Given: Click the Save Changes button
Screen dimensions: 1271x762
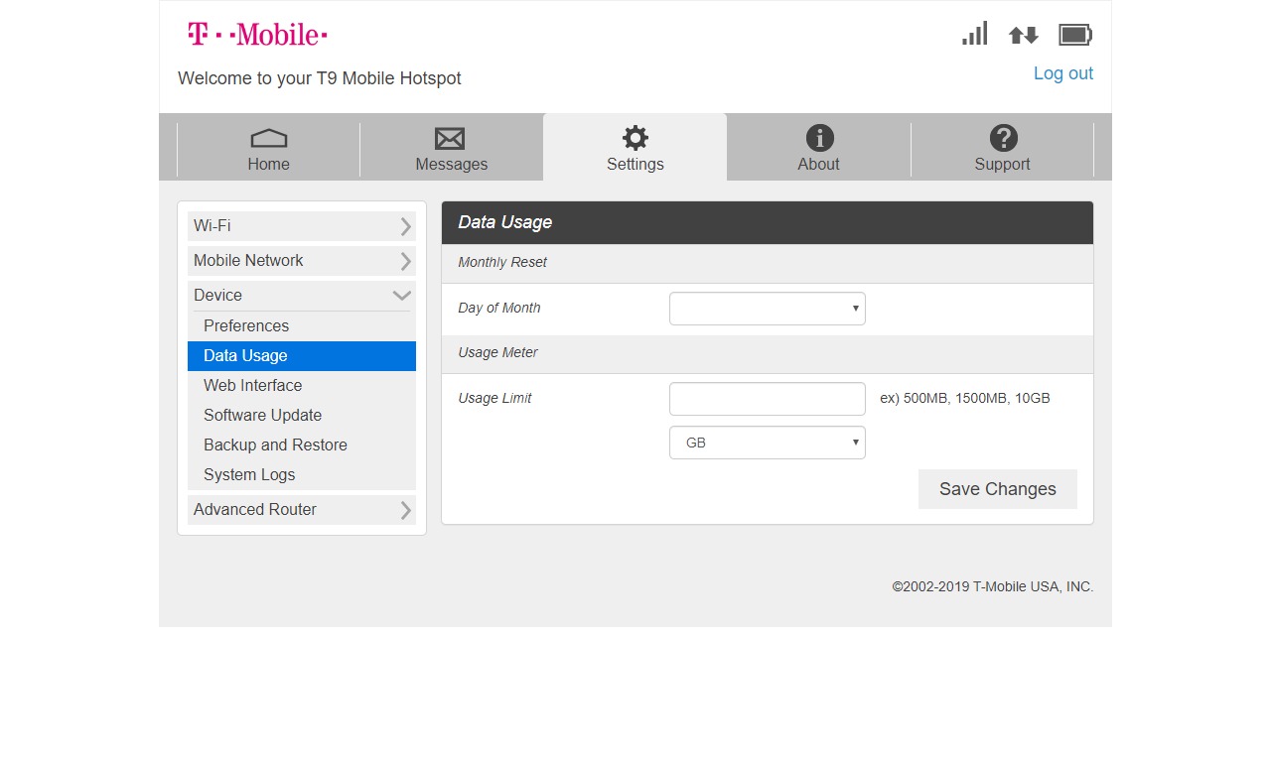Looking at the screenshot, I should coord(997,488).
